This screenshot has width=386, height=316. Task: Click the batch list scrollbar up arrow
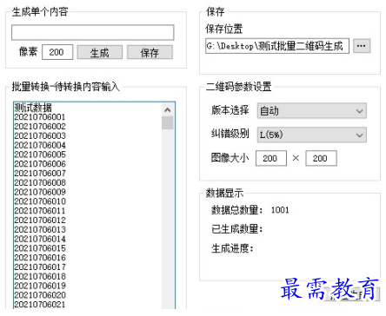coord(168,109)
